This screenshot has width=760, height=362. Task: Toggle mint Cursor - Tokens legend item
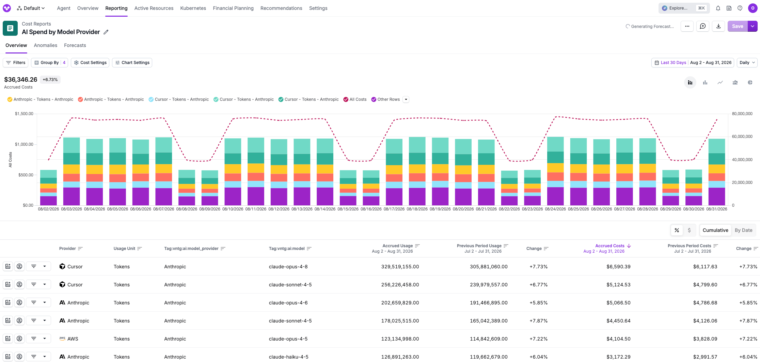(x=243, y=99)
